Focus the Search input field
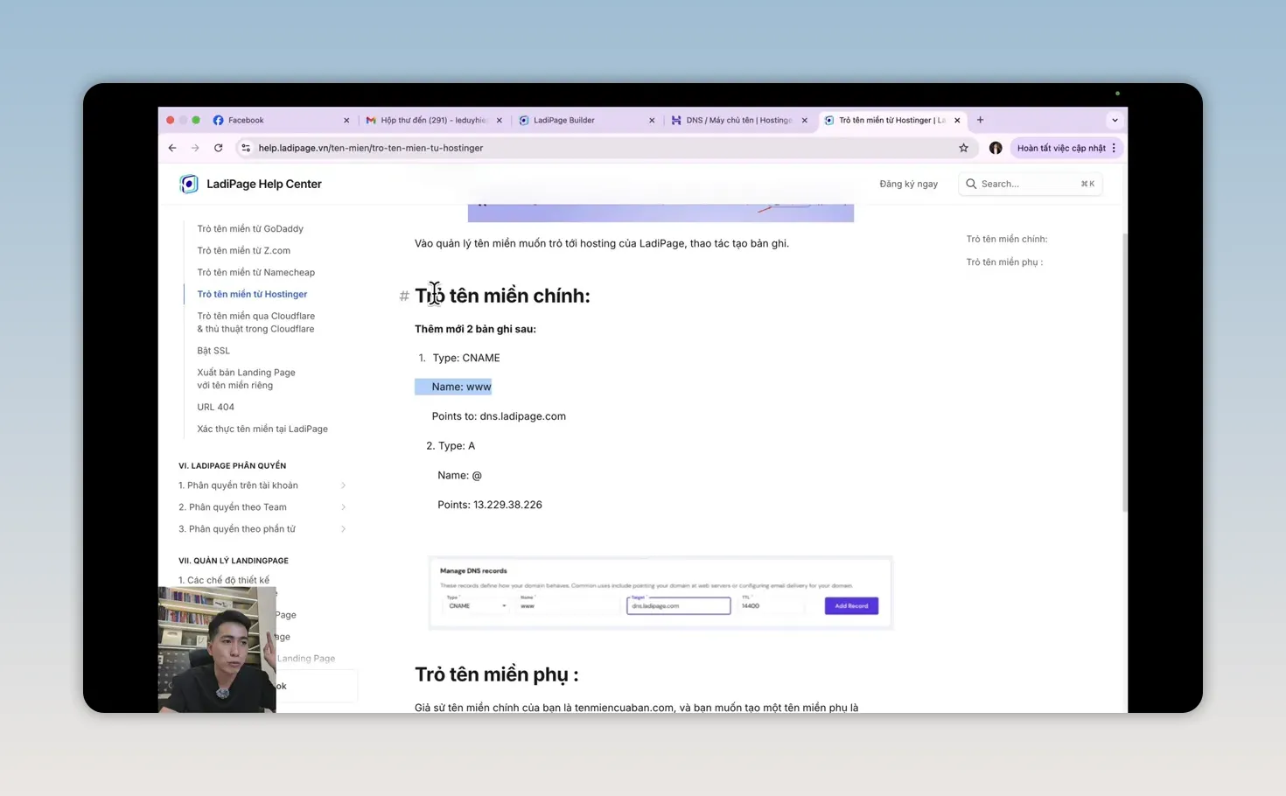 (x=1030, y=184)
